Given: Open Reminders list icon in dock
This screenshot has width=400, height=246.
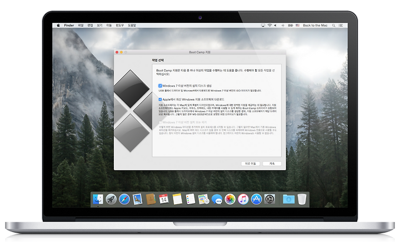Looking at the screenshot, I should 191,199.
